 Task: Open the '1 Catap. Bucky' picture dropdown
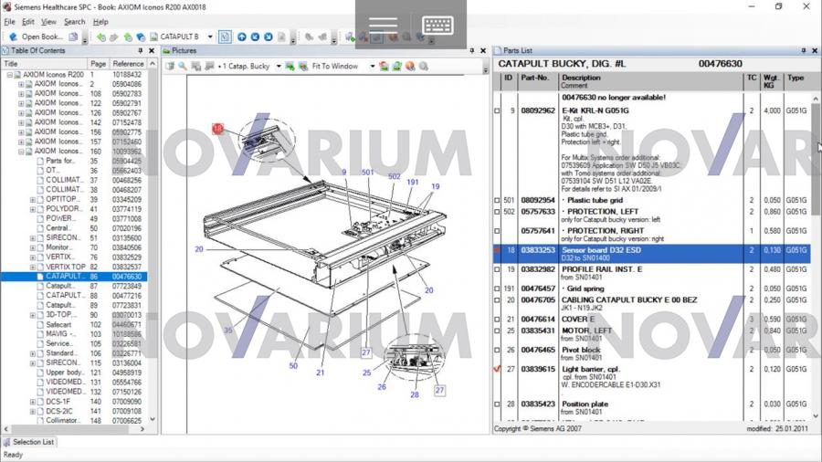[278, 67]
